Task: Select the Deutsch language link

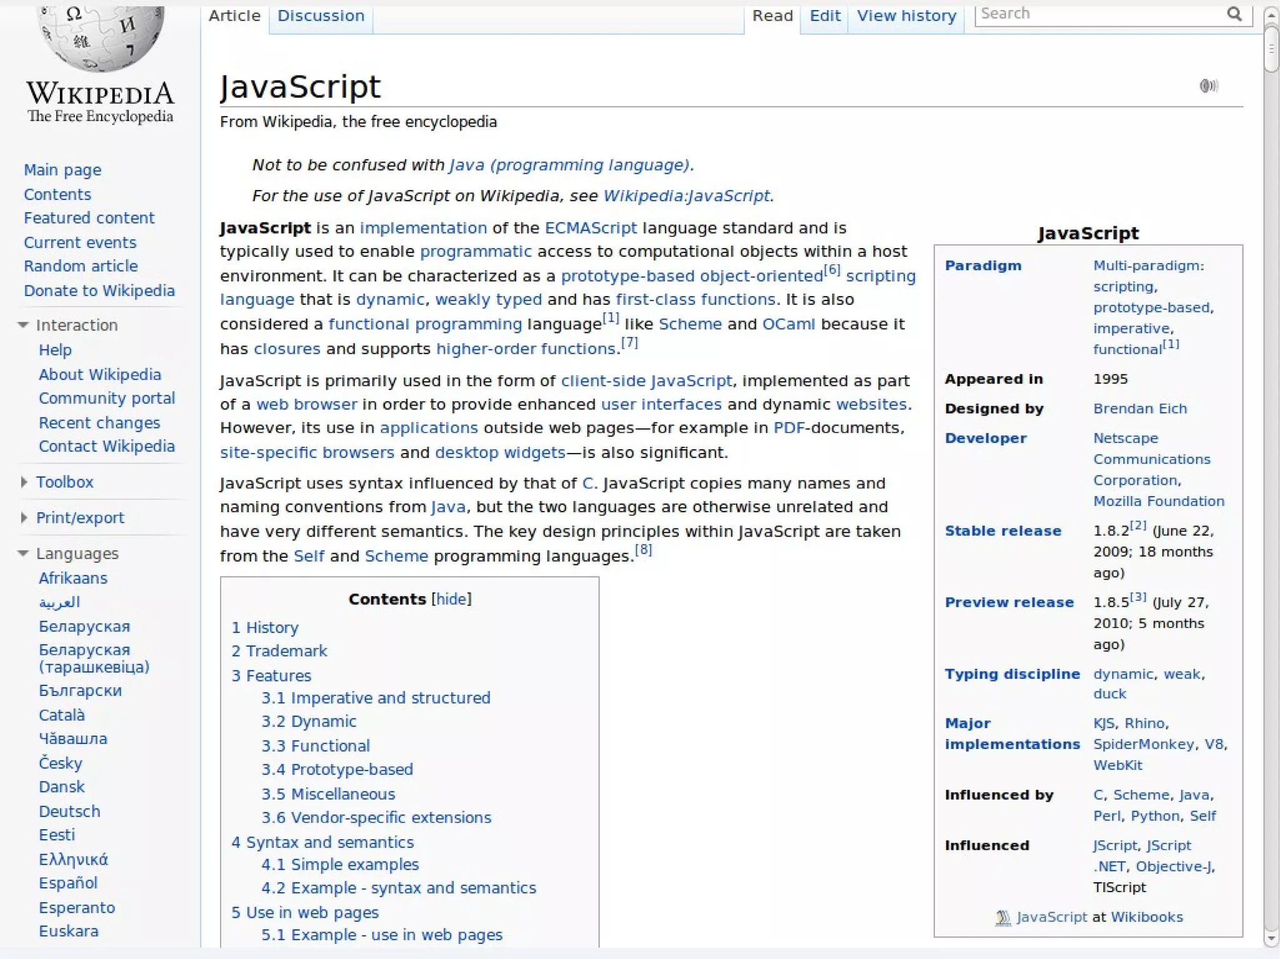Action: (x=69, y=811)
